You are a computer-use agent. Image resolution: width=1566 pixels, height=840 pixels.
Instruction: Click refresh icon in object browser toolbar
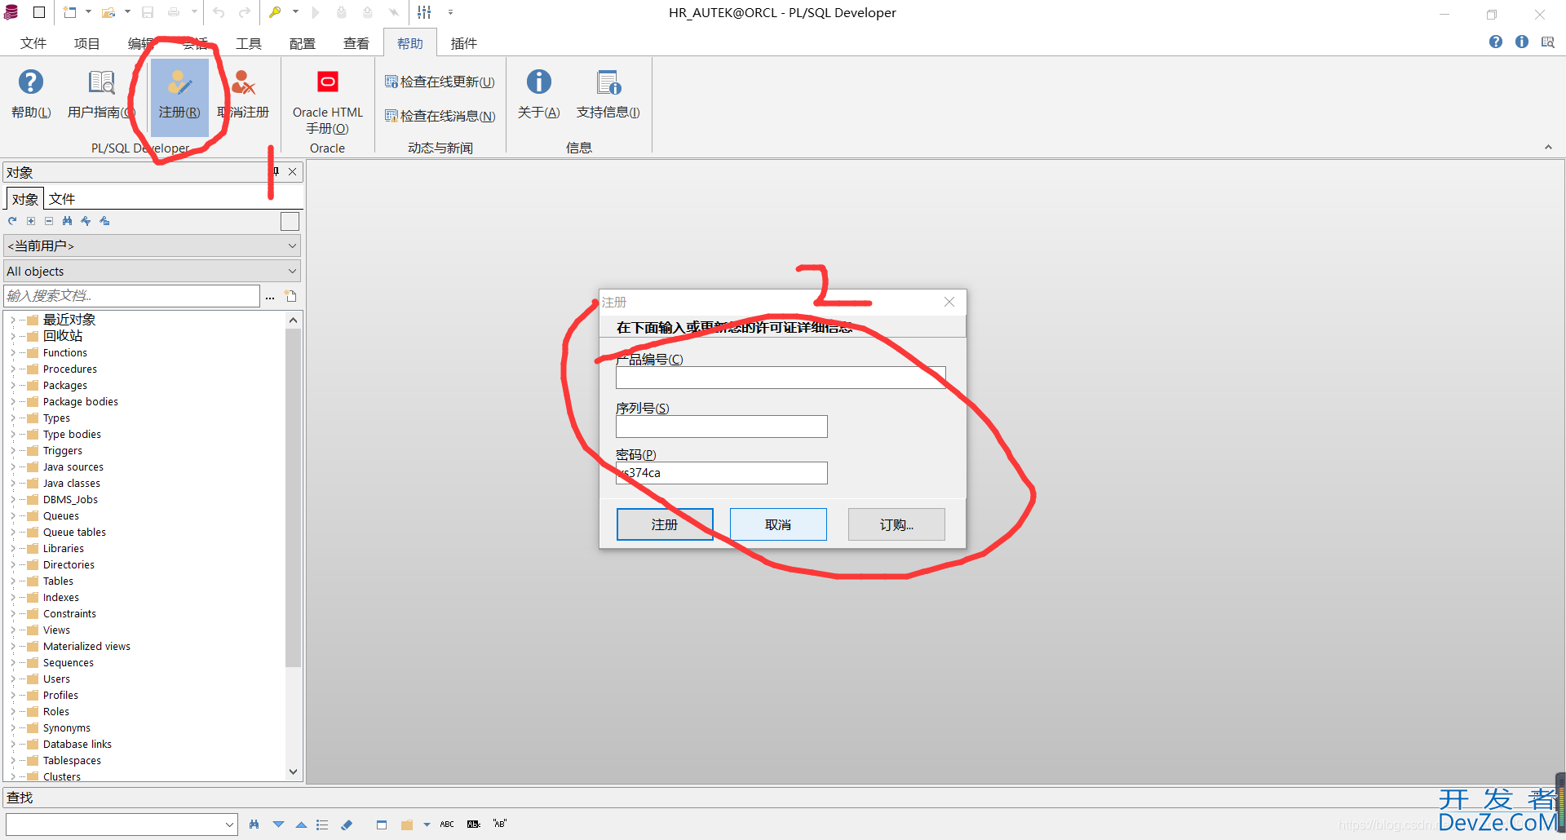point(12,221)
